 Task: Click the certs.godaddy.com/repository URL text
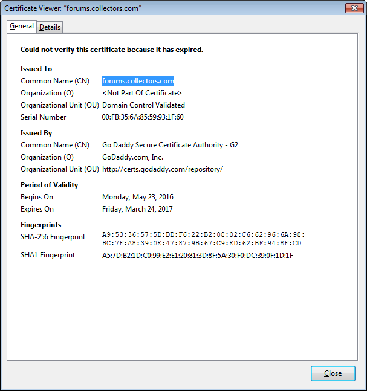[x=163, y=169]
